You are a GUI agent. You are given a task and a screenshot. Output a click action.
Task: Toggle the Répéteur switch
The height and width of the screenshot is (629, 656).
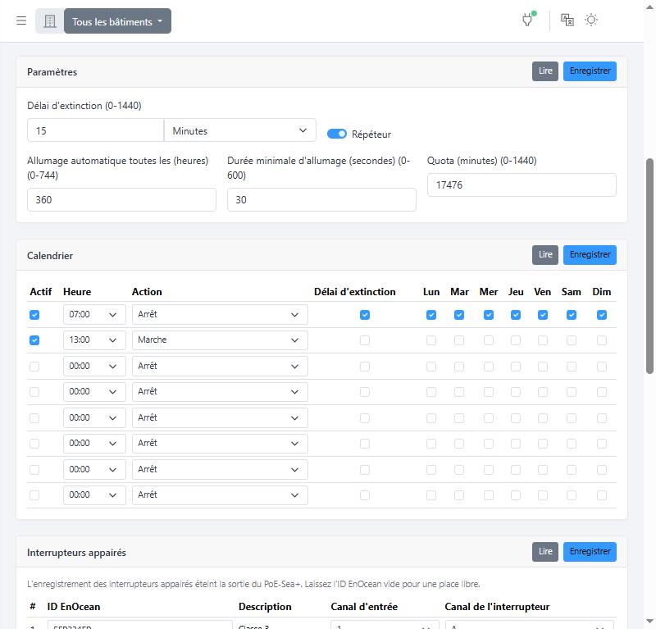click(x=337, y=134)
